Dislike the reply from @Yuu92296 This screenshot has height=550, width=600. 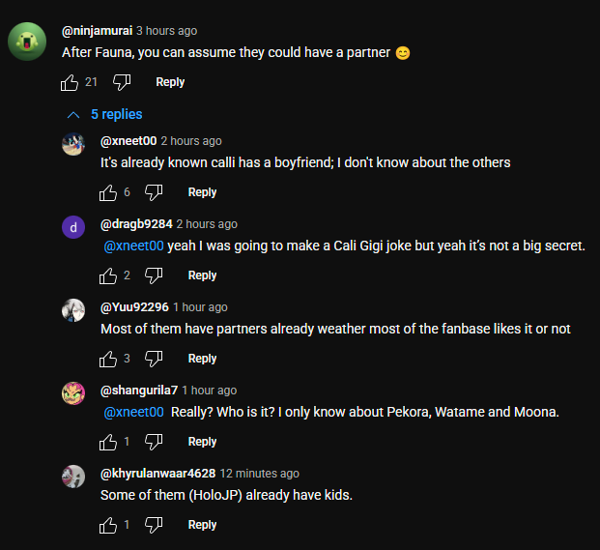click(154, 359)
